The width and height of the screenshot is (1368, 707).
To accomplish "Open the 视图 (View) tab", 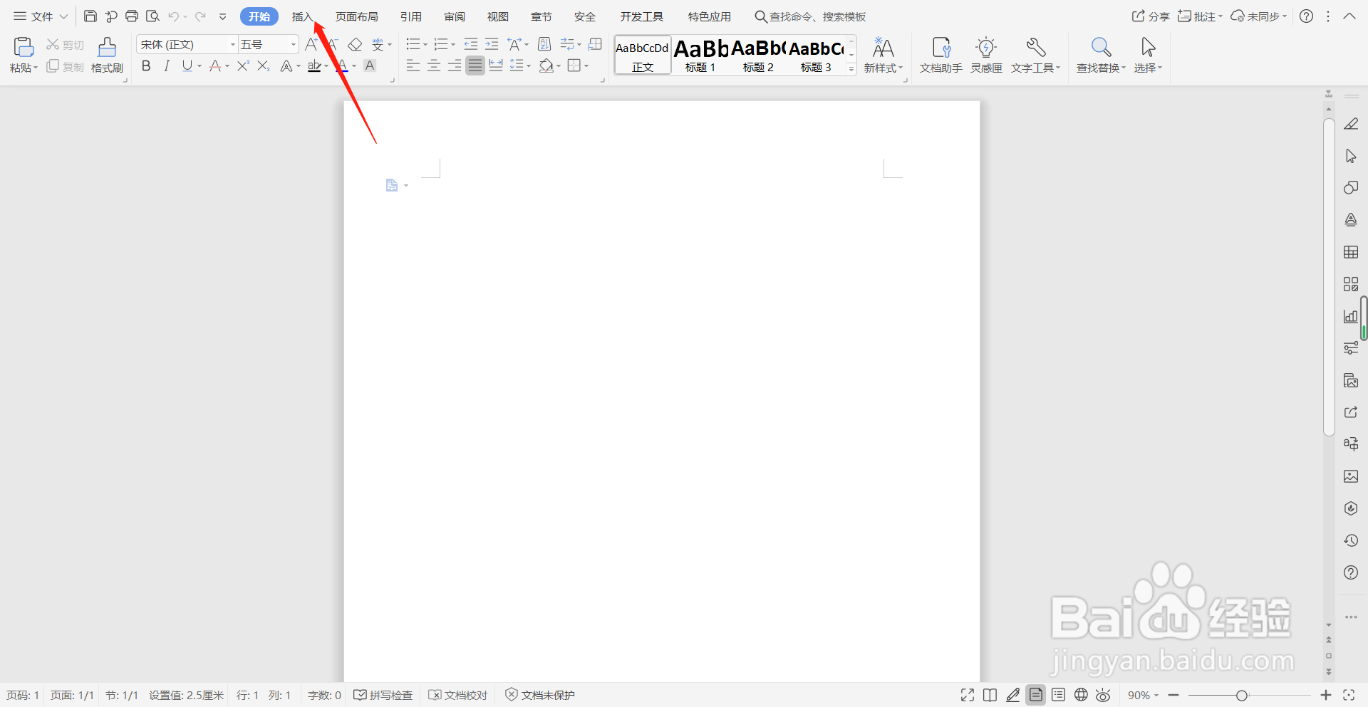I will coord(498,16).
